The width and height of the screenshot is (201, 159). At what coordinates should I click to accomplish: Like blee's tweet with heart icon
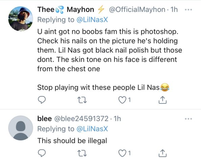tap(122, 153)
